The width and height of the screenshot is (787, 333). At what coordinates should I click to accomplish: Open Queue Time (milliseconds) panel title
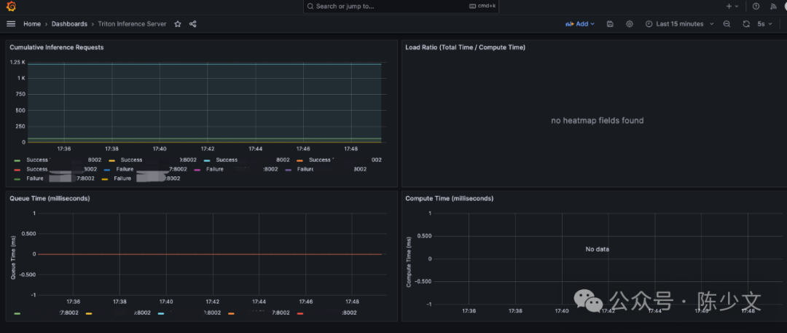point(50,198)
